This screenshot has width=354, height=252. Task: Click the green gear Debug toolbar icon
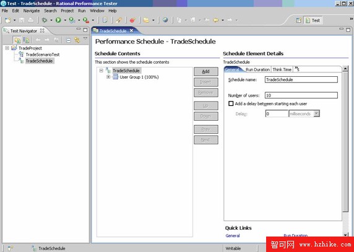click(x=45, y=20)
